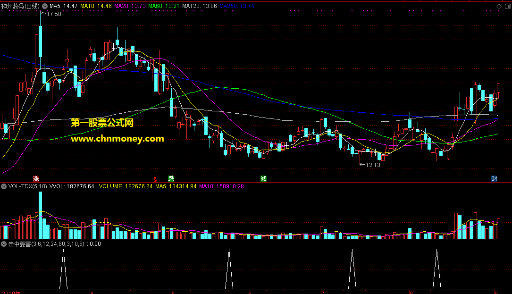The height and width of the screenshot is (294, 512).
Task: Select the volume MA5: 134314.94 value
Action: (176, 186)
